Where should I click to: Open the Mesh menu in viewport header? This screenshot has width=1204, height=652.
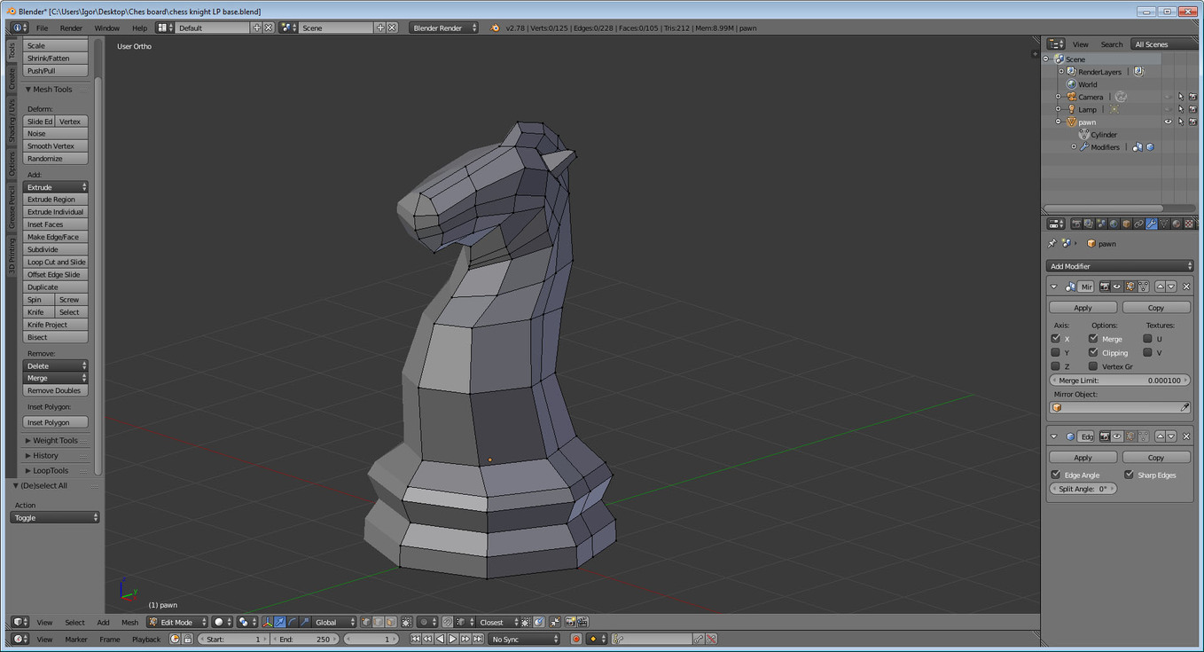click(x=129, y=622)
